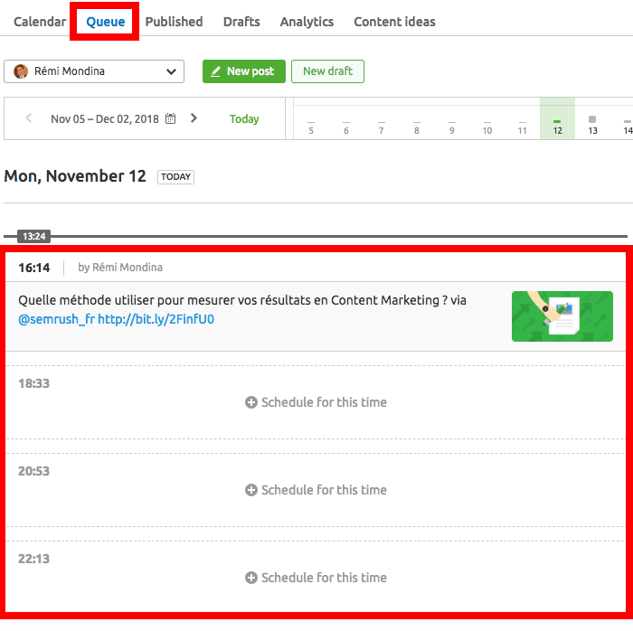Screen dimensions: 633x631
Task: Schedule a post for the 20:53 slot
Action: 316,490
